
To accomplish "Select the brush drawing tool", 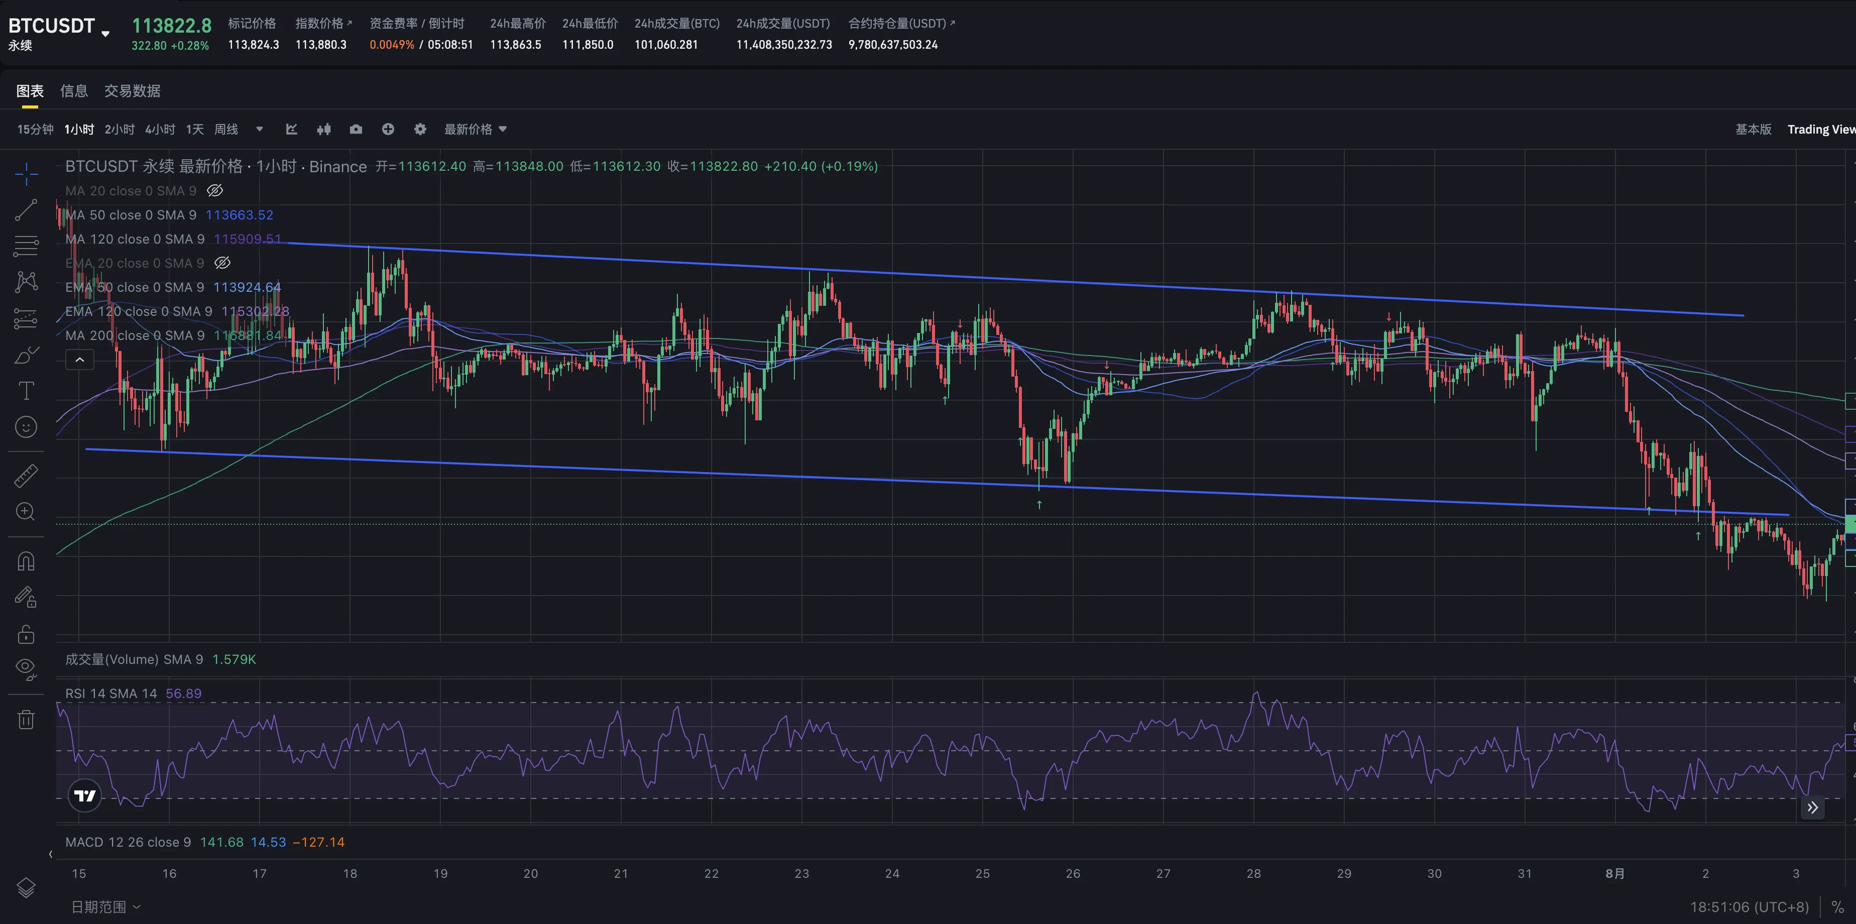I will pyautogui.click(x=27, y=355).
